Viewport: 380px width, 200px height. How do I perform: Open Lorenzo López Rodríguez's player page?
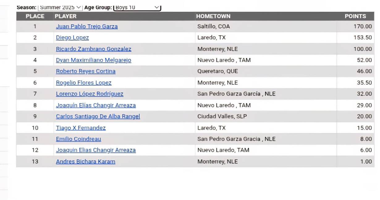pyautogui.click(x=89, y=94)
